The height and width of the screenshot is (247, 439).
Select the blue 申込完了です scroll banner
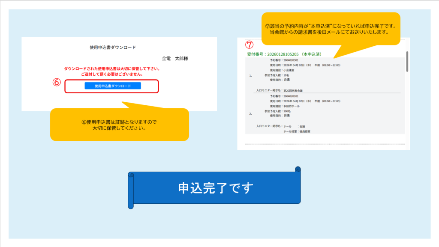coord(216,188)
